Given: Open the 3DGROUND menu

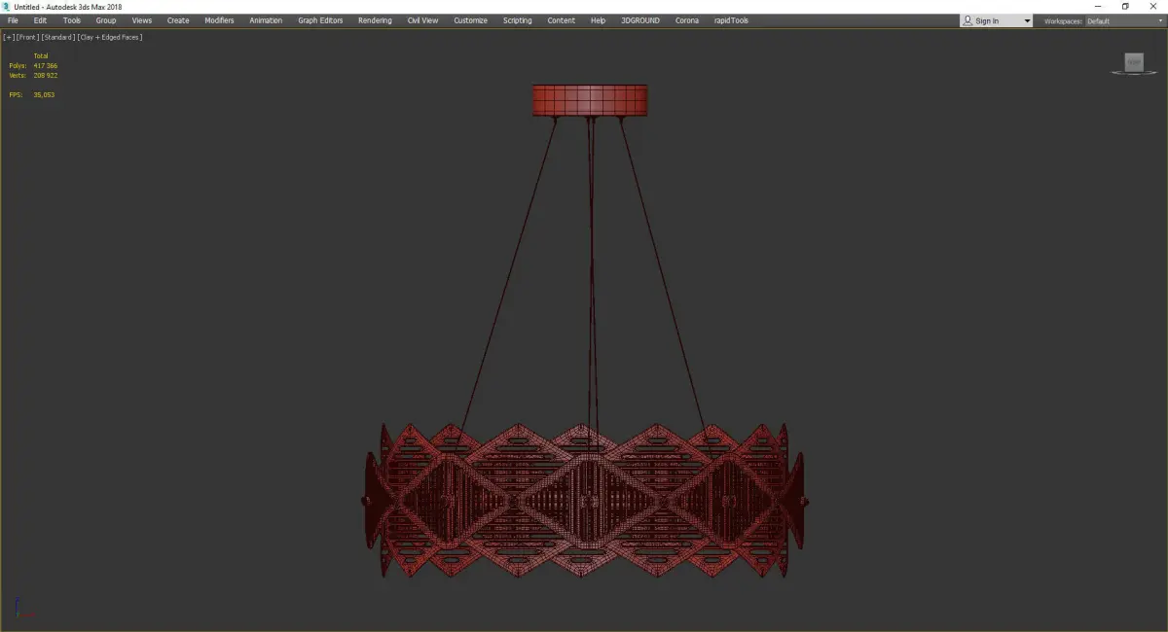Looking at the screenshot, I should click(641, 20).
